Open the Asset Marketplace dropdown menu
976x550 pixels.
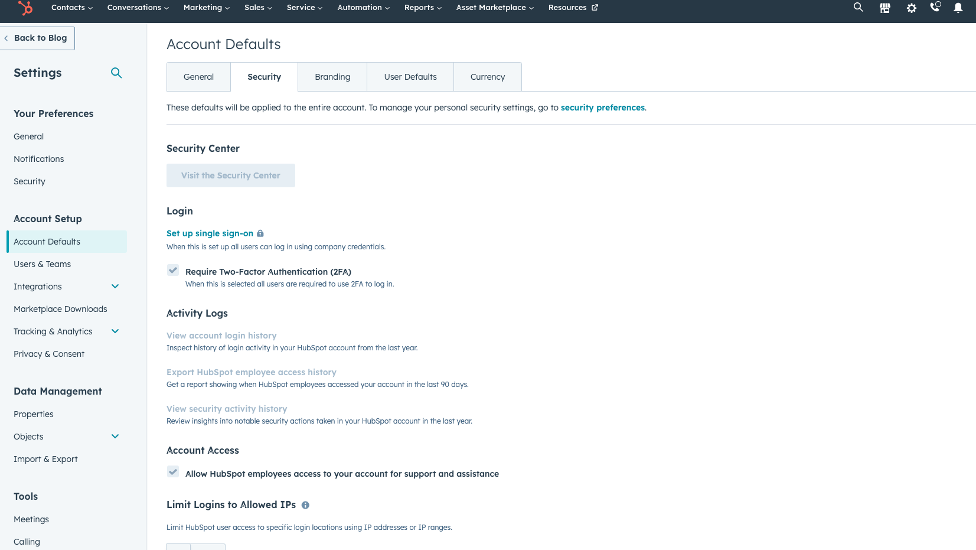[x=495, y=8]
